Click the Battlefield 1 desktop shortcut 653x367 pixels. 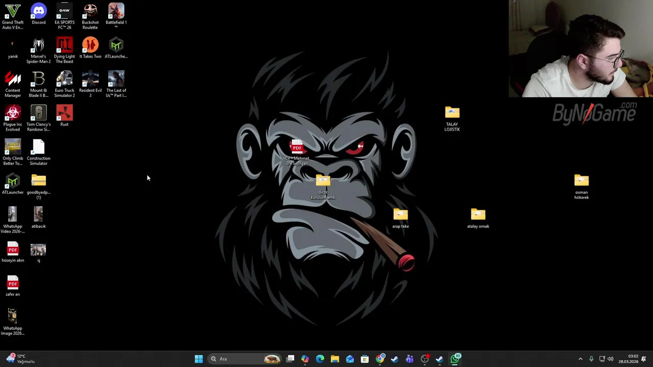[116, 16]
